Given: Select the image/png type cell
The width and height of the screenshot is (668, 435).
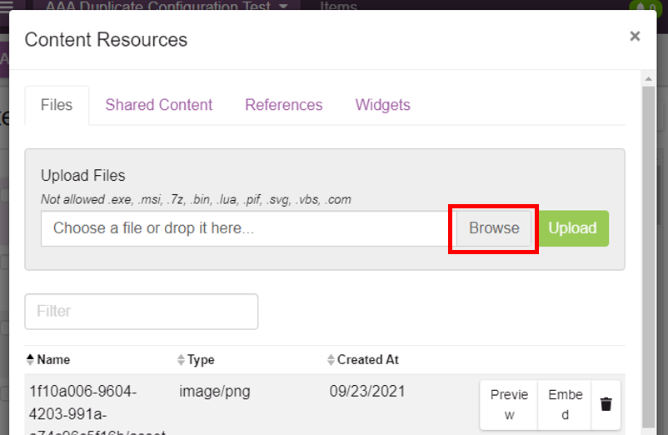Looking at the screenshot, I should [214, 391].
